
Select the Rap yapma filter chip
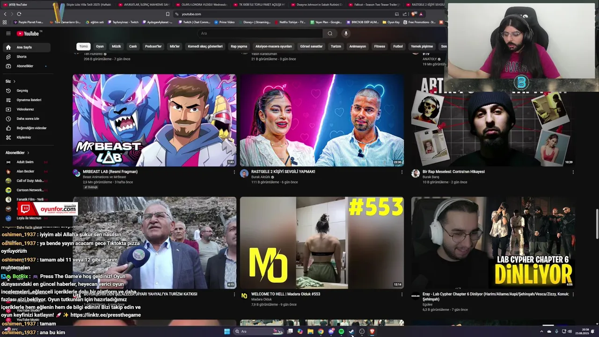tap(239, 46)
